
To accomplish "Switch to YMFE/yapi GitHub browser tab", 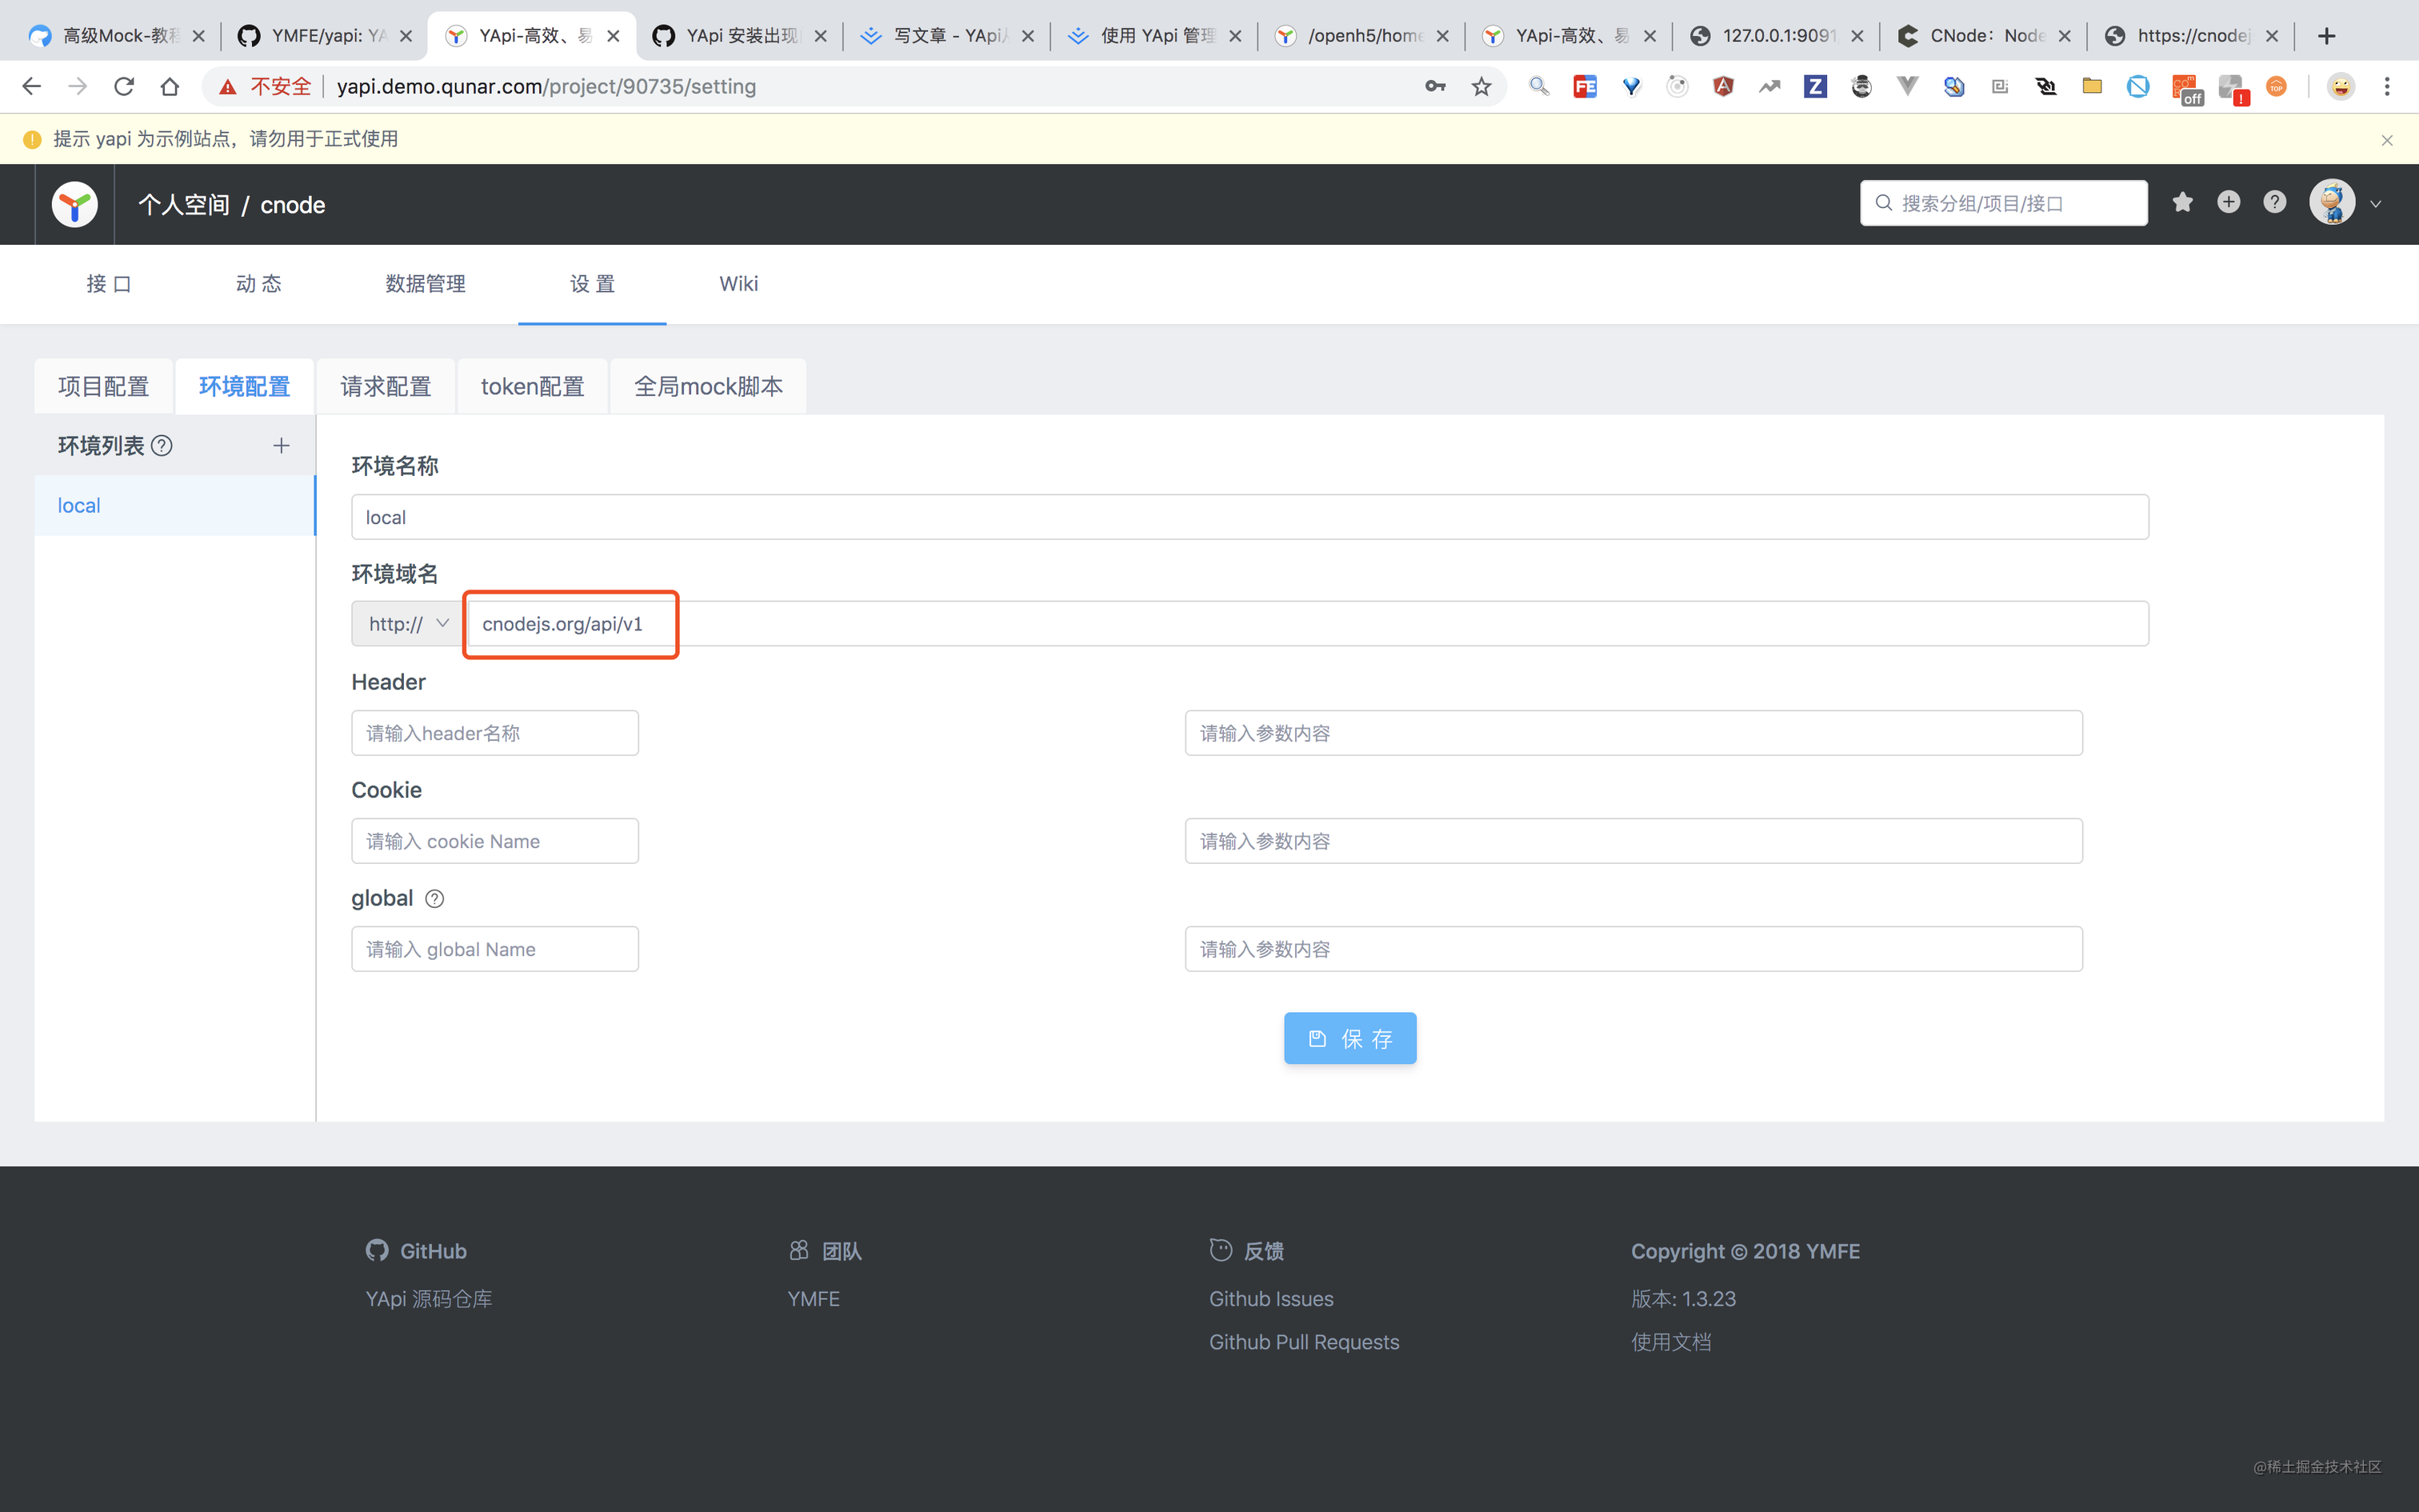I will [326, 36].
